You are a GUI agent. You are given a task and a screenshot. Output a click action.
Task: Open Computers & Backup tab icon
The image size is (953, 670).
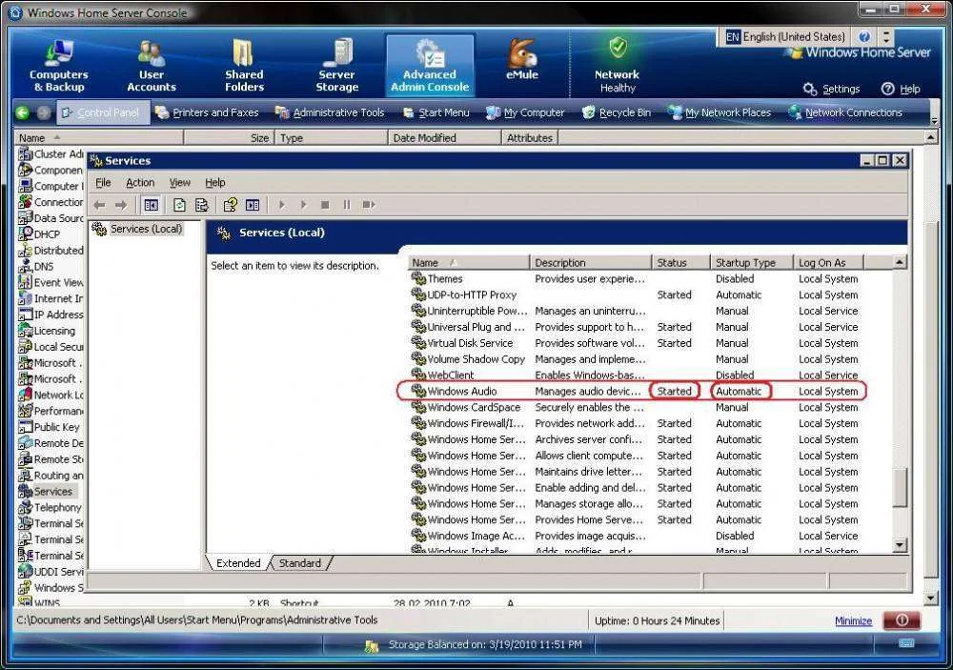(59, 52)
